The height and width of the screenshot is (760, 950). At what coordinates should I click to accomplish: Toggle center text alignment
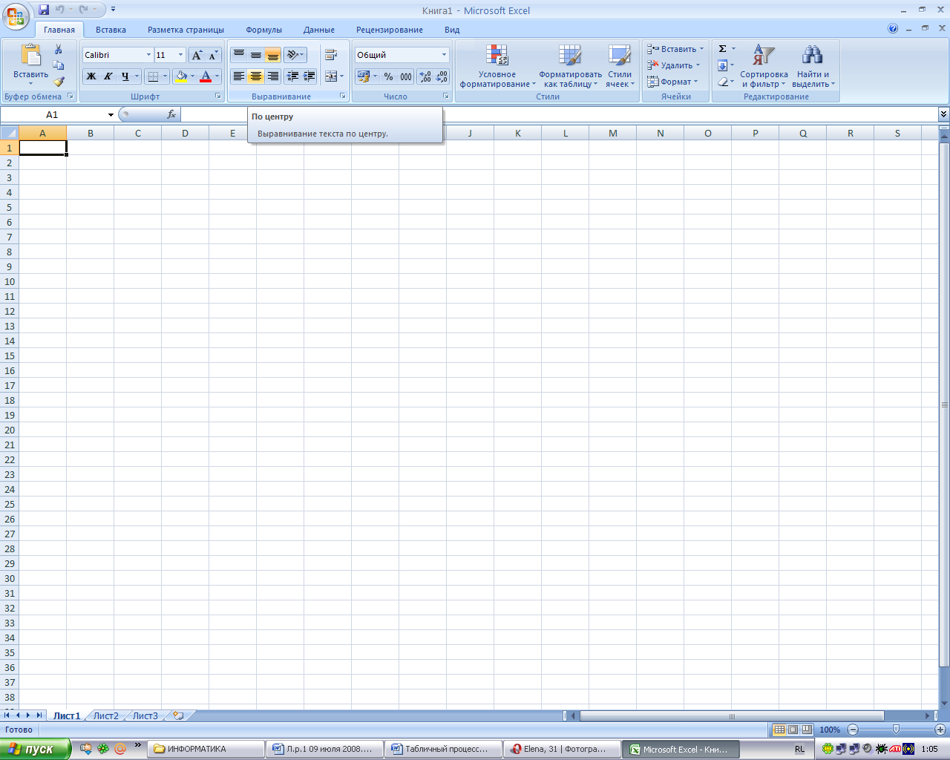255,76
